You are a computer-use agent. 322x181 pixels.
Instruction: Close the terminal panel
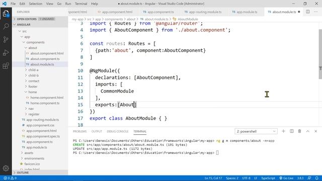pos(315,131)
